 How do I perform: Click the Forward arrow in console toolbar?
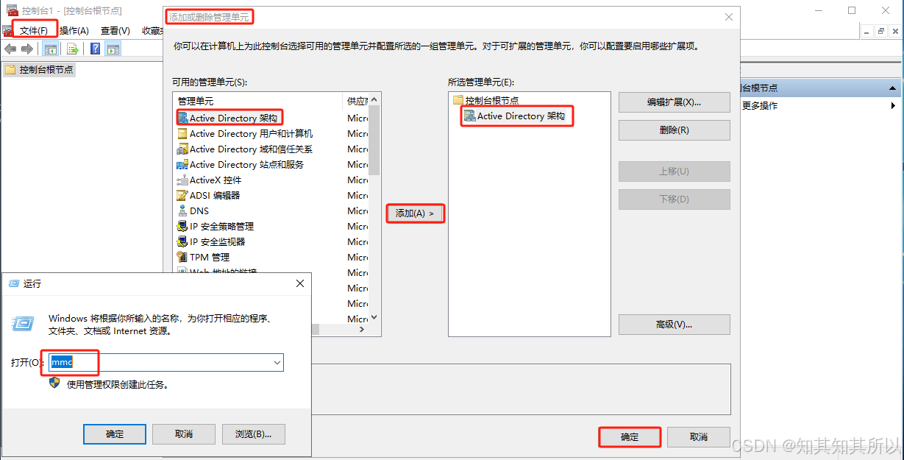point(27,49)
